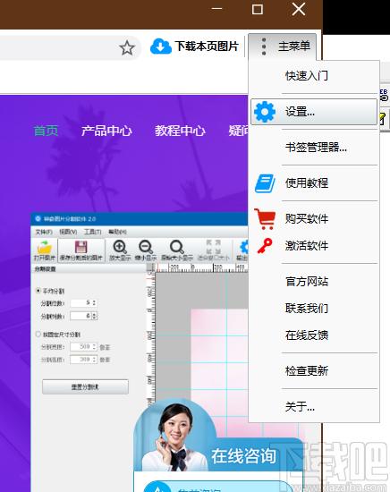Click 下载本页图片 button
Screen dimensions: 390x492
click(x=194, y=47)
